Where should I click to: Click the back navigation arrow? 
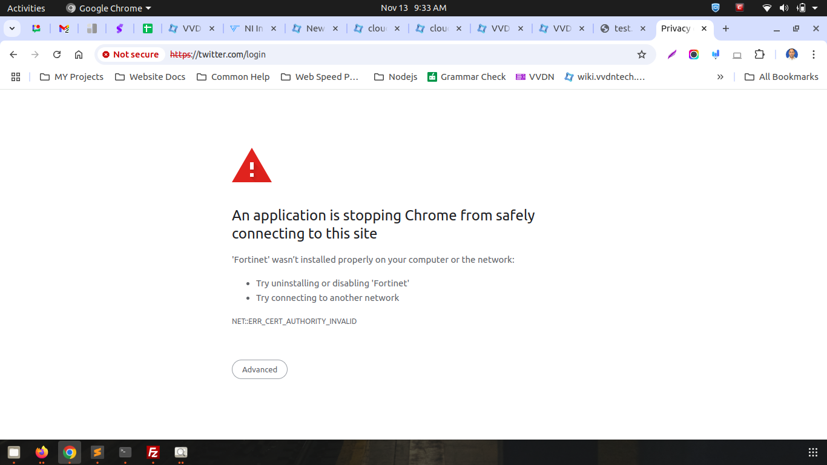13,54
